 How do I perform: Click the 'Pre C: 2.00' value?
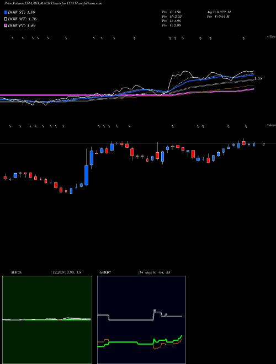(x=172, y=25)
